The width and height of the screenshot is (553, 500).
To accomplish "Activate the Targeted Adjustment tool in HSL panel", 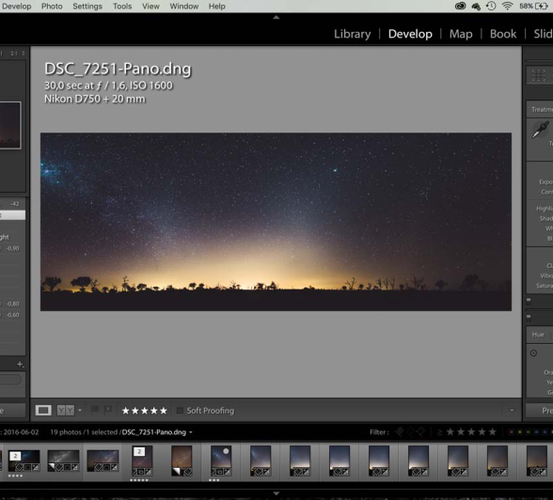I will coord(533,353).
